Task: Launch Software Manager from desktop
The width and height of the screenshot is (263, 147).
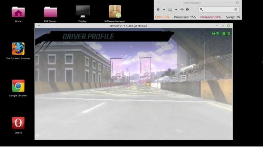Action: 115,11
